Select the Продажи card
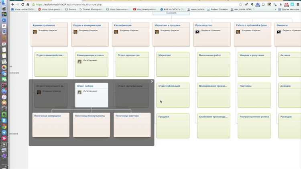301x169 pixels. (x=173, y=126)
